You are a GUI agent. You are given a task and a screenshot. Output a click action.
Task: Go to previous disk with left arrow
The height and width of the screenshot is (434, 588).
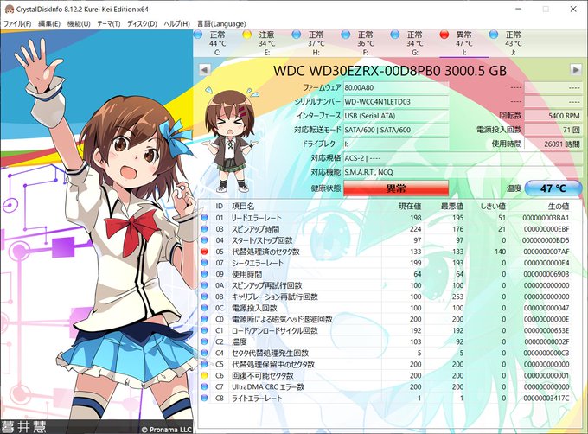pos(204,70)
